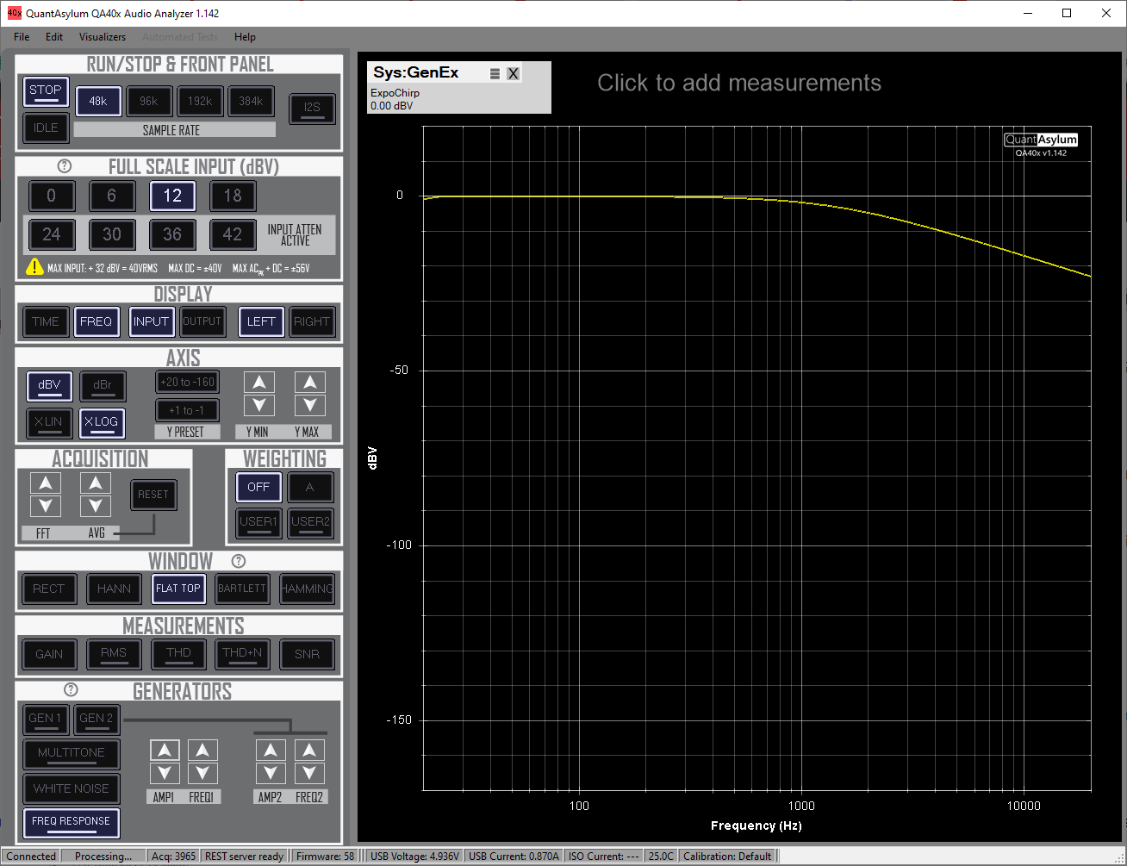
Task: Decrease averaging with AVG down arrow
Action: click(x=96, y=506)
